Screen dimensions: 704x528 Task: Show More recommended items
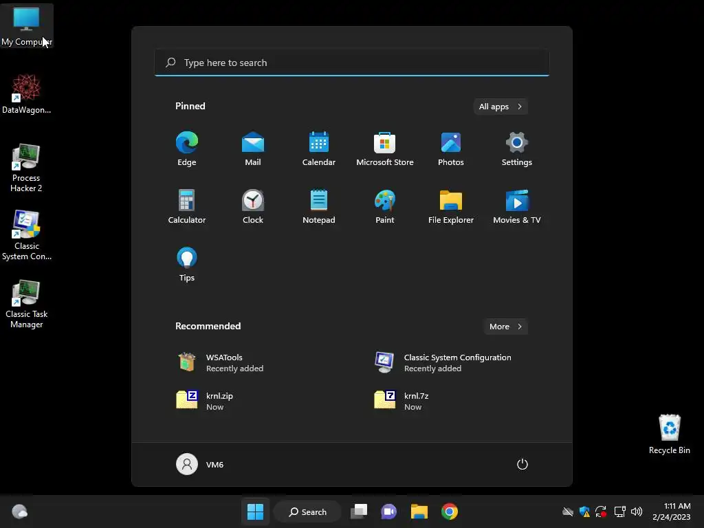(x=505, y=327)
